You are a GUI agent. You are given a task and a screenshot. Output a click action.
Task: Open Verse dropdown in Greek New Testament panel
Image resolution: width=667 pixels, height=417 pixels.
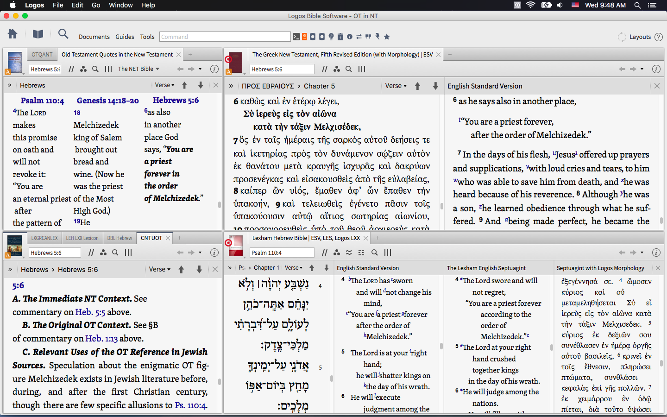[396, 86]
